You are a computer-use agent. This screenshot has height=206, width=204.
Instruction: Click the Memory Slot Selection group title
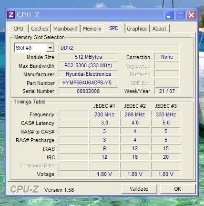(40, 37)
